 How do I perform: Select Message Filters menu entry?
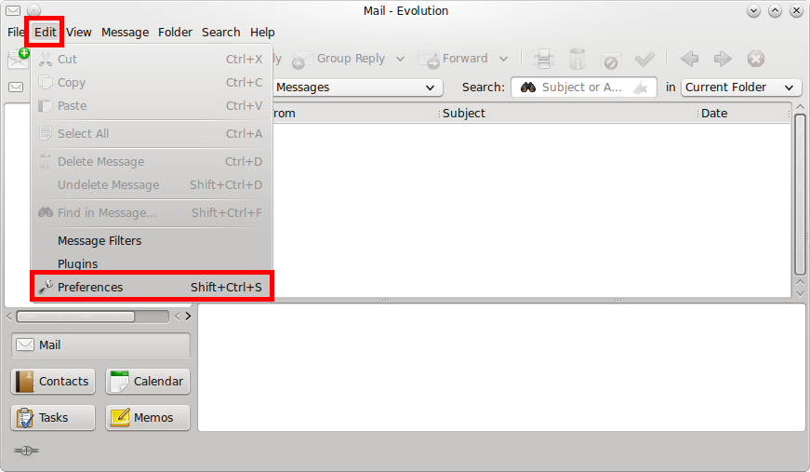pyautogui.click(x=152, y=240)
